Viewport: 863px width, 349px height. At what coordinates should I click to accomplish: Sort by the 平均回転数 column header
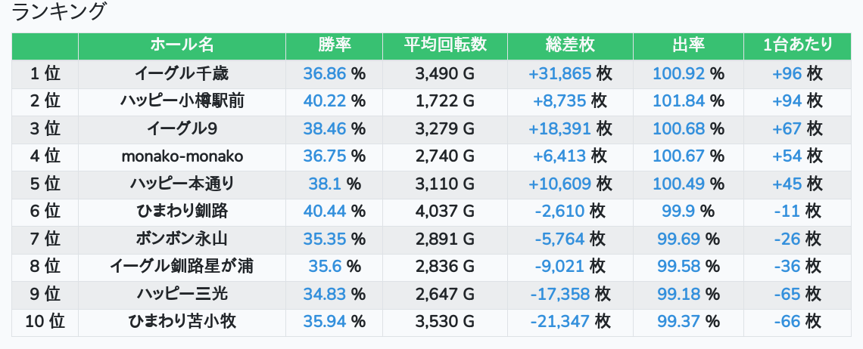(445, 45)
